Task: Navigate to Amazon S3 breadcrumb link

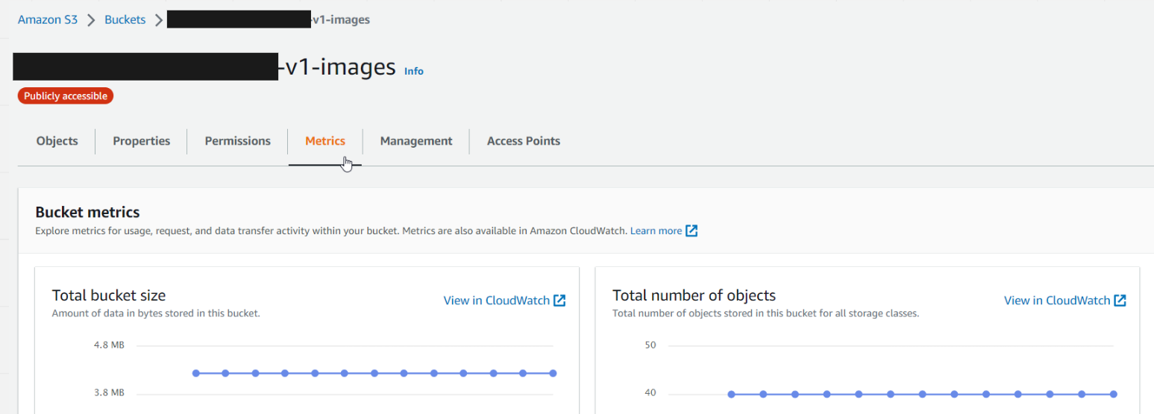Action: [x=48, y=20]
